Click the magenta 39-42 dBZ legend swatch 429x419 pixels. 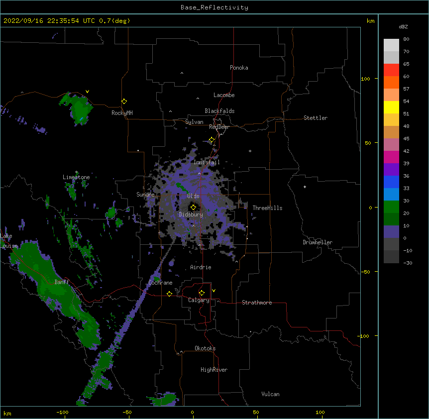pyautogui.click(x=391, y=157)
